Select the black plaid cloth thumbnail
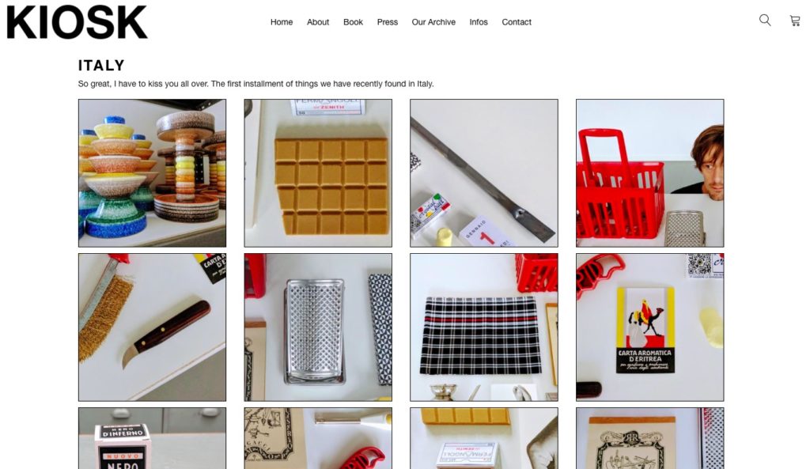The height and width of the screenshot is (469, 810). coord(484,327)
